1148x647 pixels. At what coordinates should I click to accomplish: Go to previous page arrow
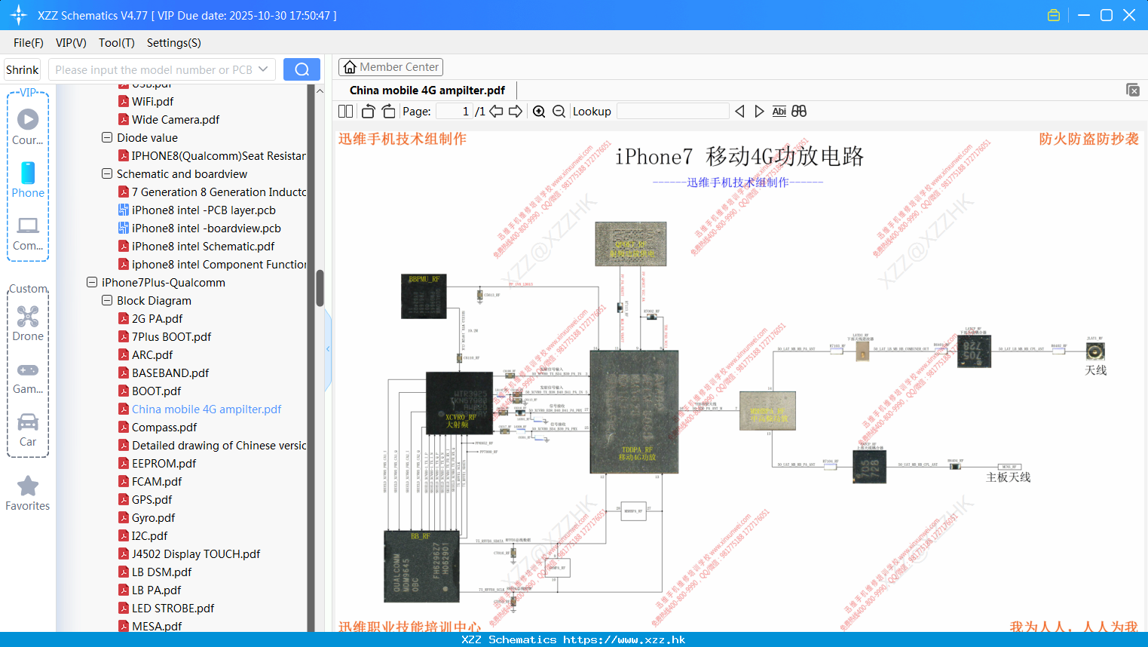coord(496,112)
